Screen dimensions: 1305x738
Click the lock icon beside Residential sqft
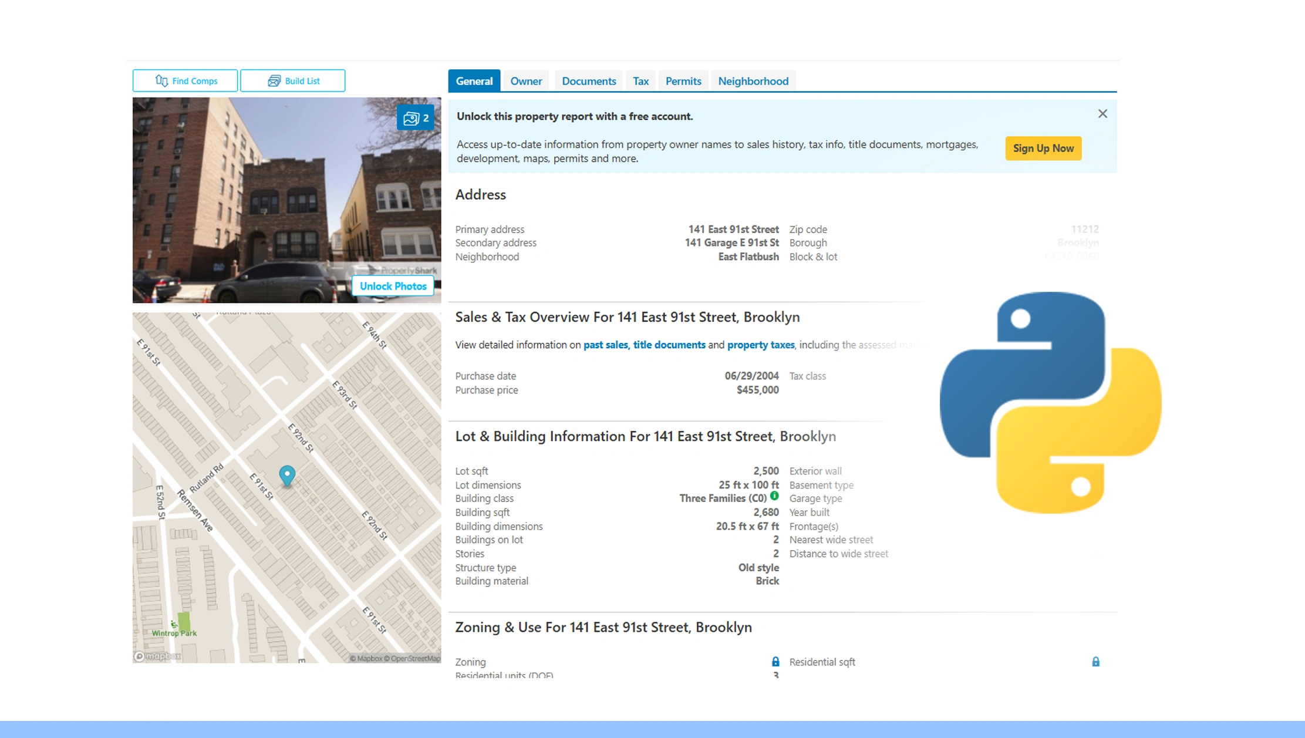point(1095,661)
